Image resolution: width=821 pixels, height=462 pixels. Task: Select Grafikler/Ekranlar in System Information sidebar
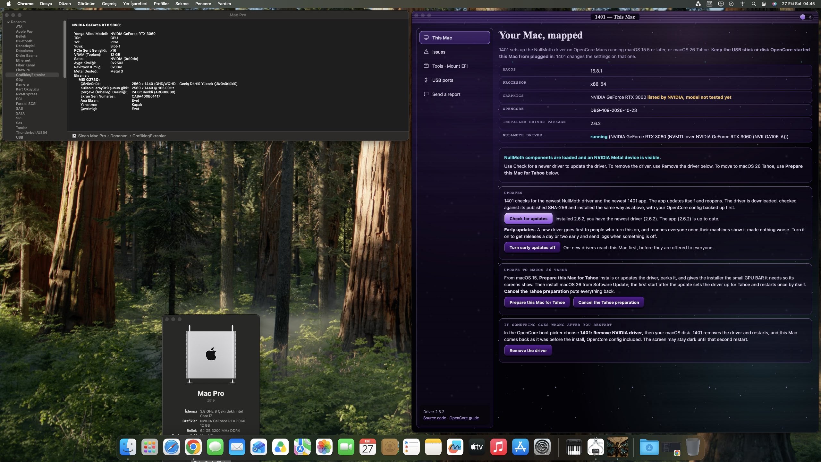32,75
